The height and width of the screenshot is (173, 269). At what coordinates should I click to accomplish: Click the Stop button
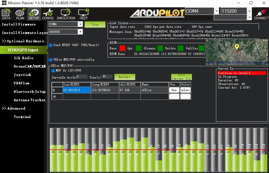tap(95, 24)
